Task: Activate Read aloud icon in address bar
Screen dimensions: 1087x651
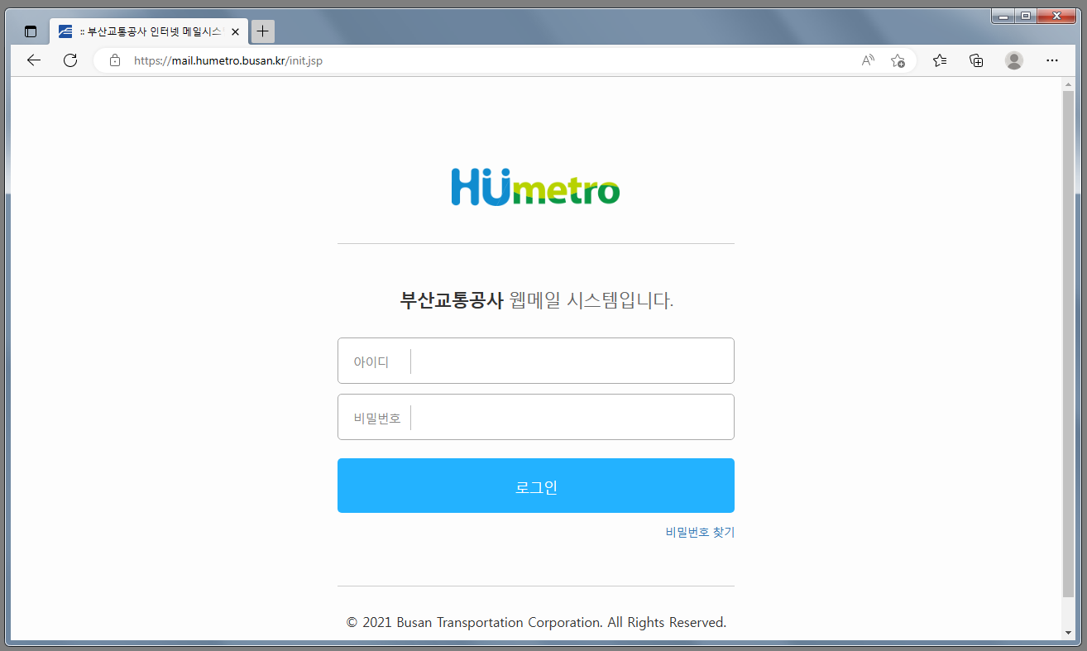Action: [x=868, y=60]
